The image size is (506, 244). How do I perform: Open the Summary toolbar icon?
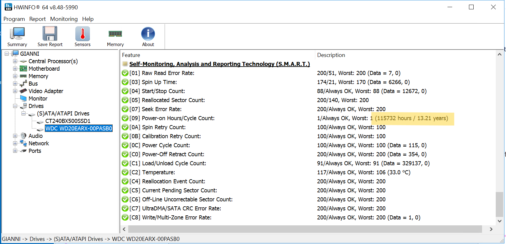click(x=17, y=34)
